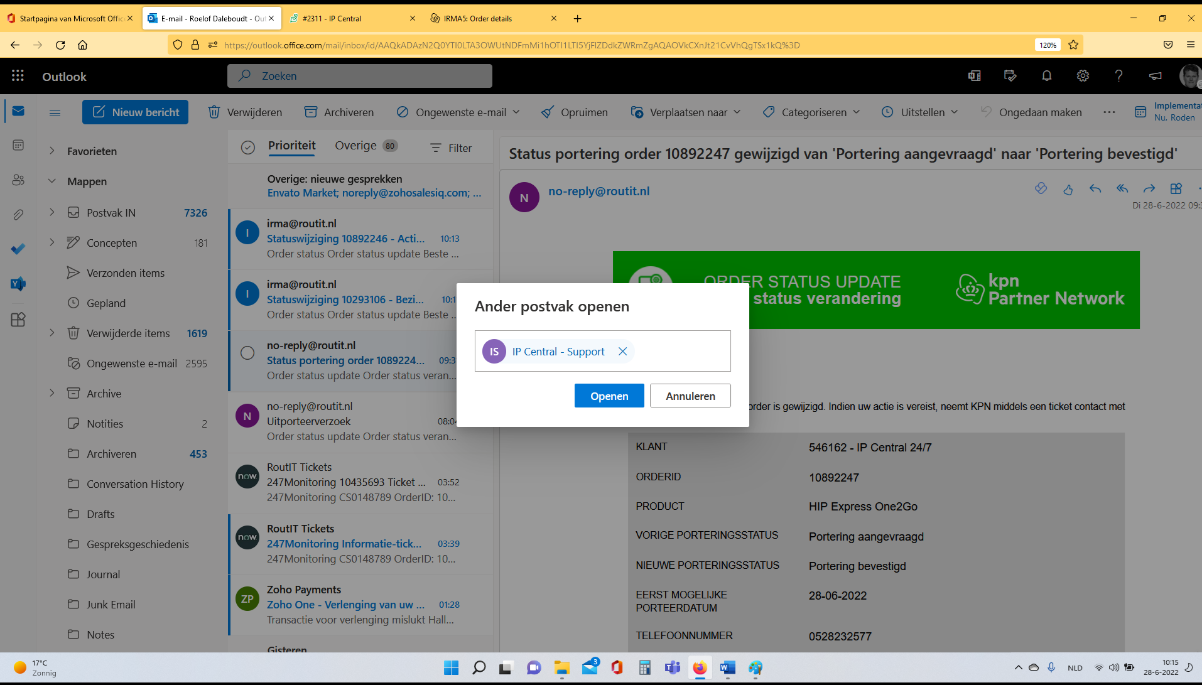Viewport: 1202px width, 685px height.
Task: Open more apps in left rail
Action: tap(18, 319)
